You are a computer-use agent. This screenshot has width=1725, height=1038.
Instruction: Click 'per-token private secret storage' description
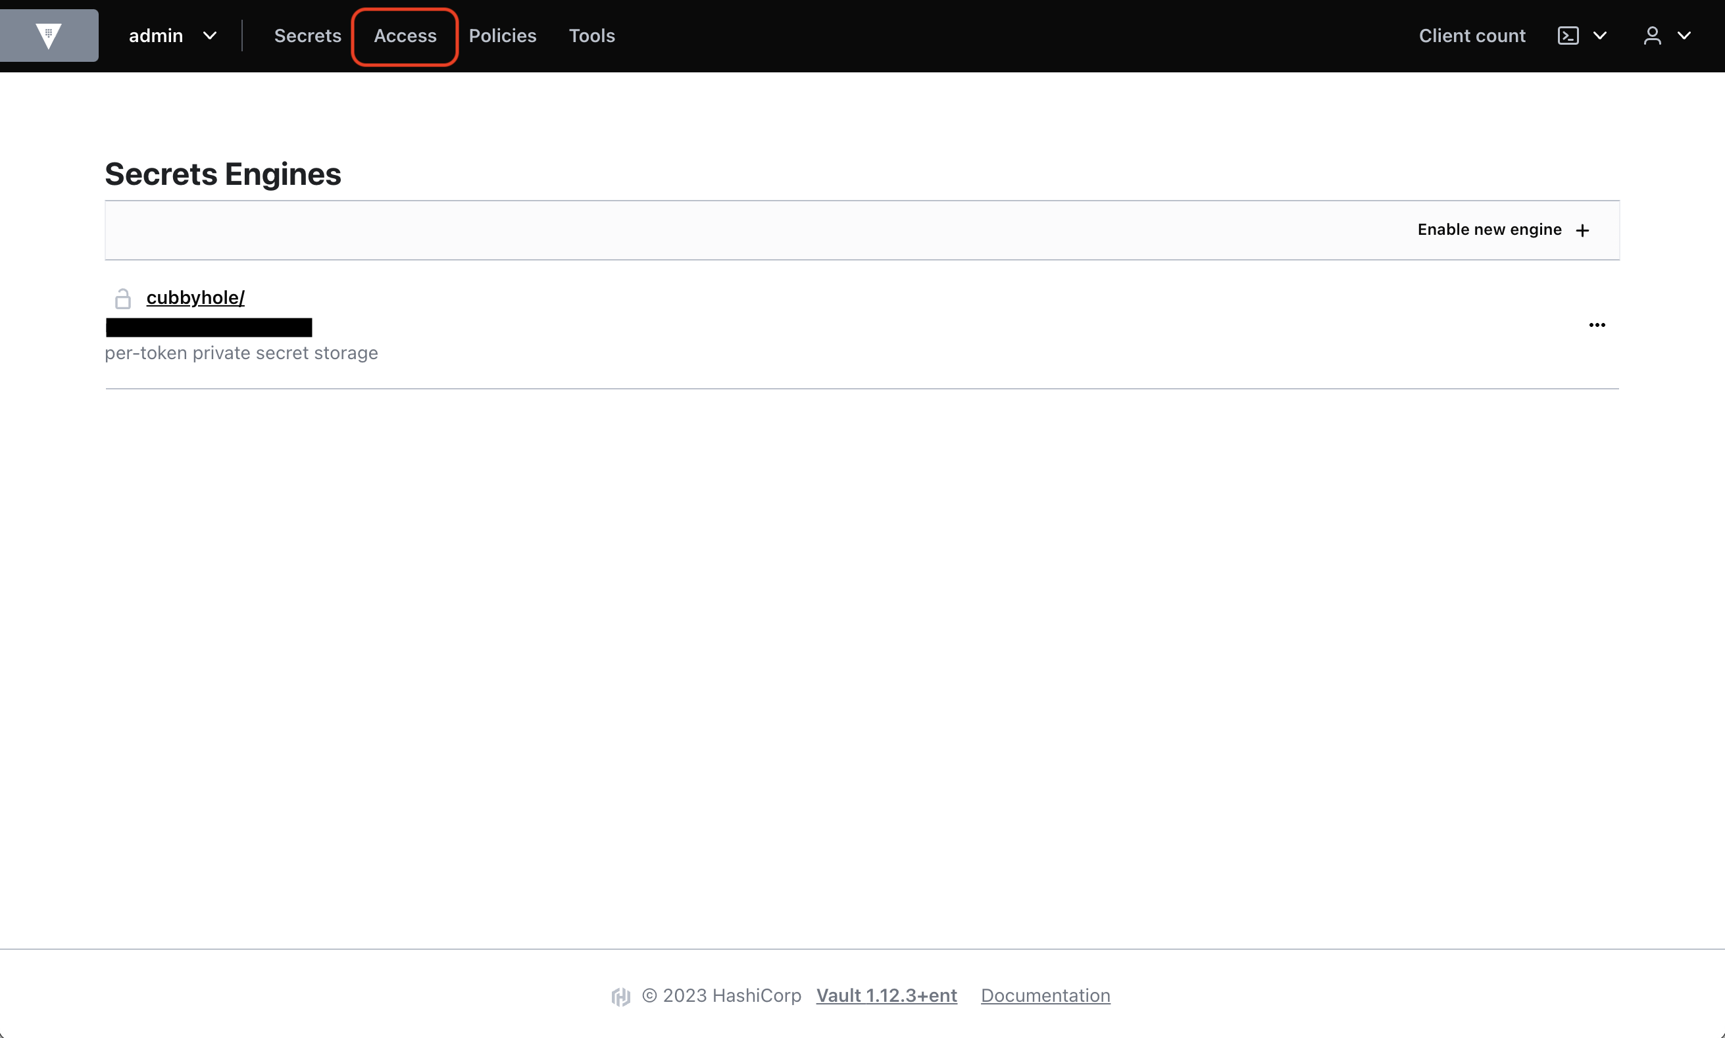pos(241,353)
